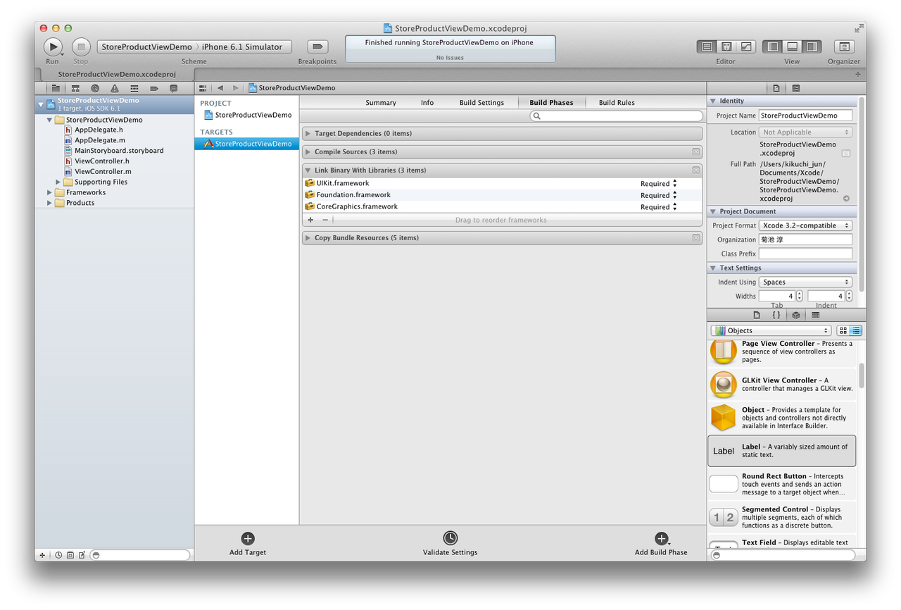This screenshot has width=901, height=610.
Task: Show the Issue navigator
Action: click(x=114, y=88)
